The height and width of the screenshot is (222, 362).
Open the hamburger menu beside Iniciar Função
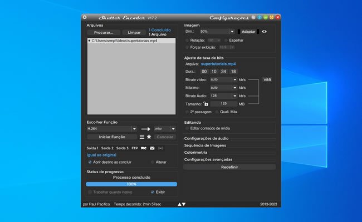(142, 137)
